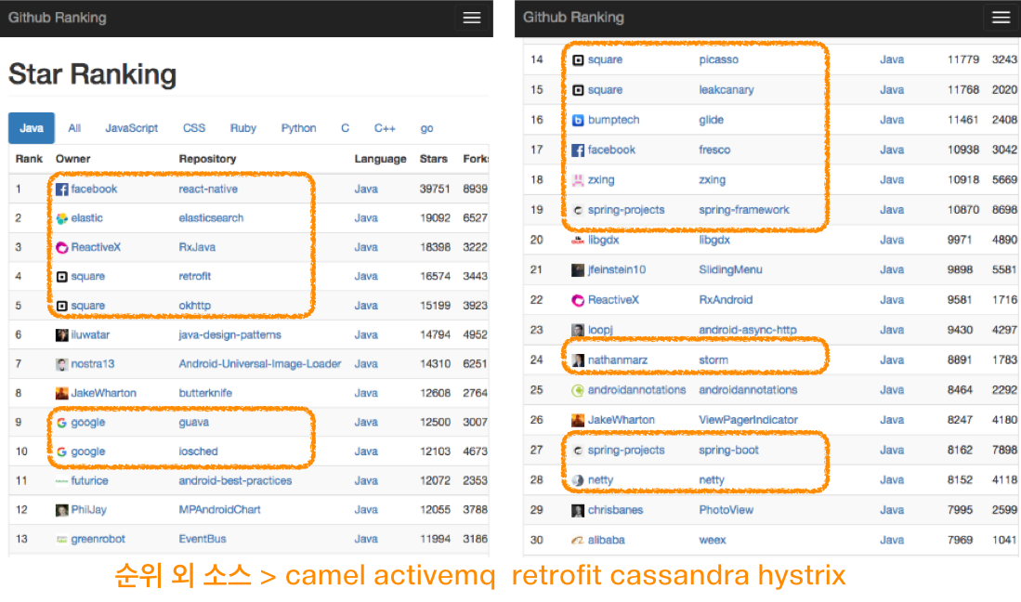The width and height of the screenshot is (1021, 602).
Task: Click Java language link in netty row
Action: pyautogui.click(x=892, y=479)
